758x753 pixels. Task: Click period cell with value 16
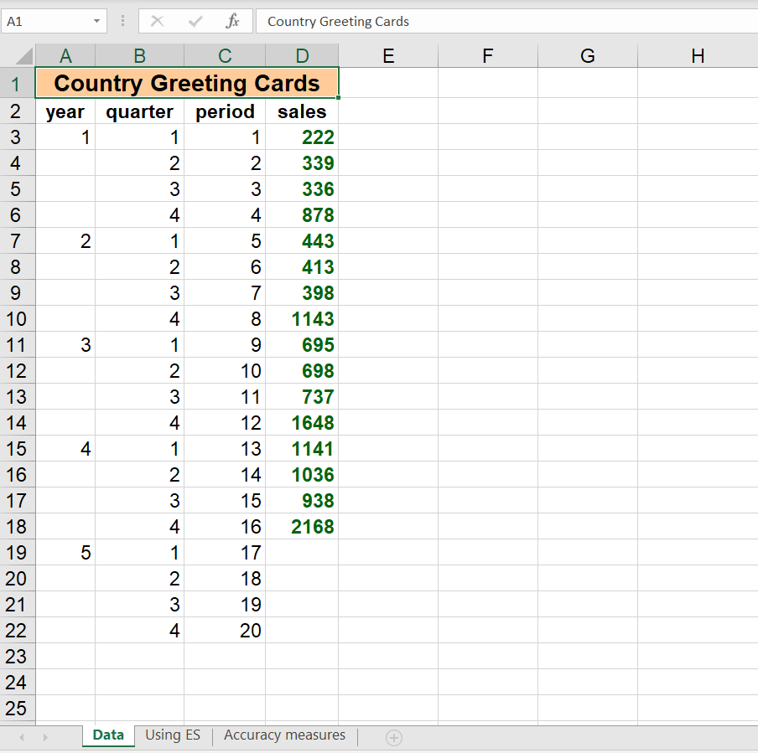point(225,527)
